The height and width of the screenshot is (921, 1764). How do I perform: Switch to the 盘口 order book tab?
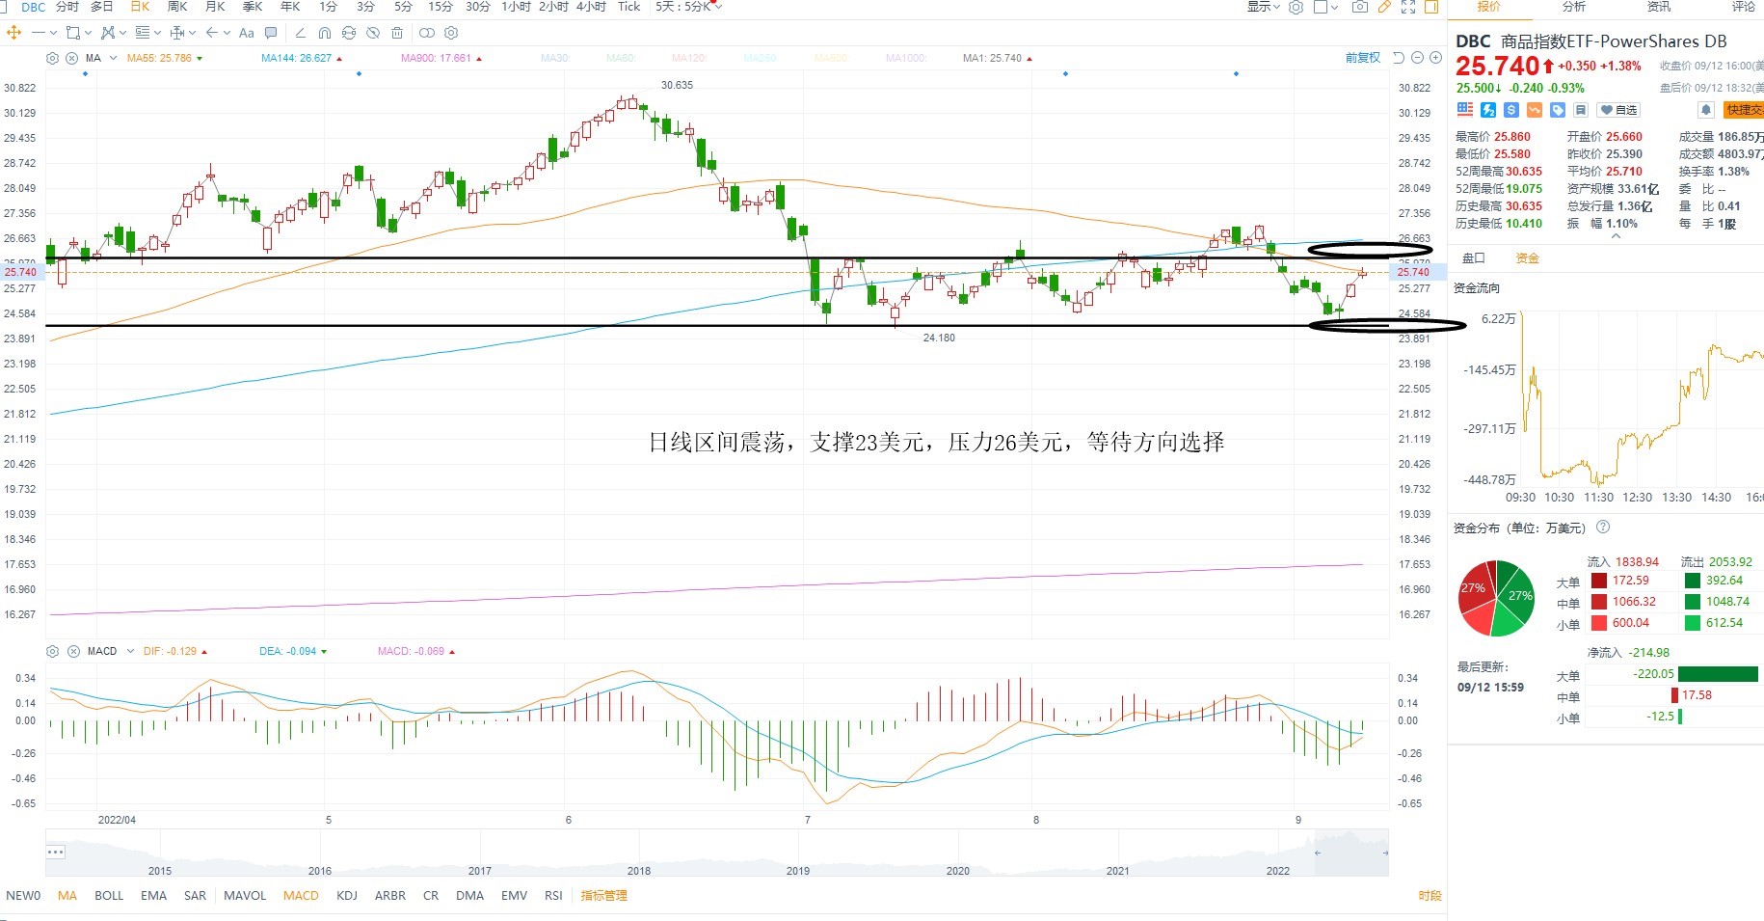pyautogui.click(x=1474, y=258)
